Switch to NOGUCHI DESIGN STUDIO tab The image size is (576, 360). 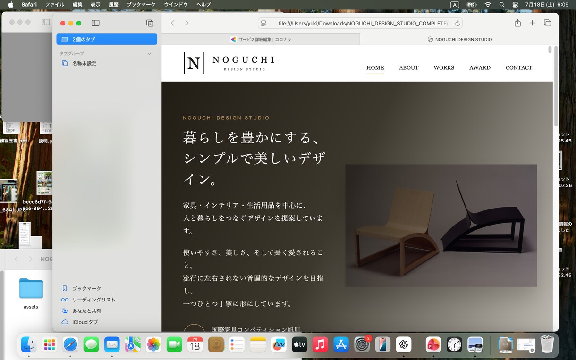pos(459,39)
